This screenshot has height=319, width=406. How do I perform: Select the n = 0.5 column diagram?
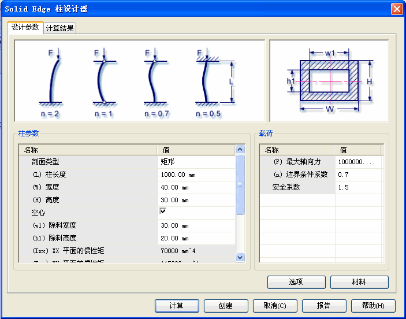click(207, 81)
